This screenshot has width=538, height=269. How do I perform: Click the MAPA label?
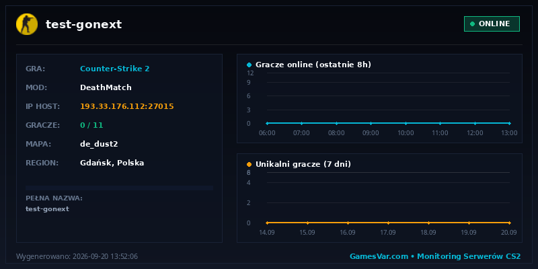[38, 144]
